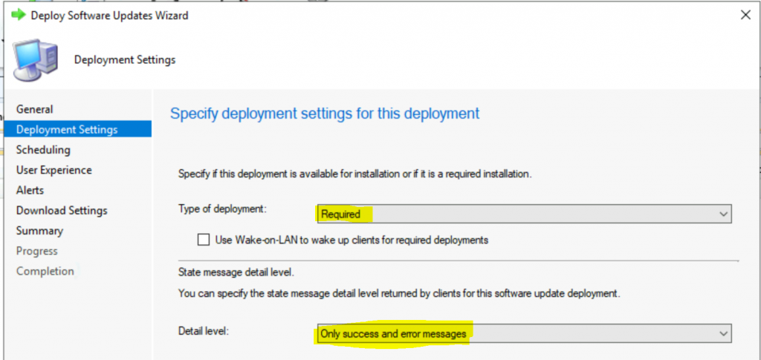761x360 pixels.
Task: Open the Detail level combo box
Action: [x=524, y=333]
